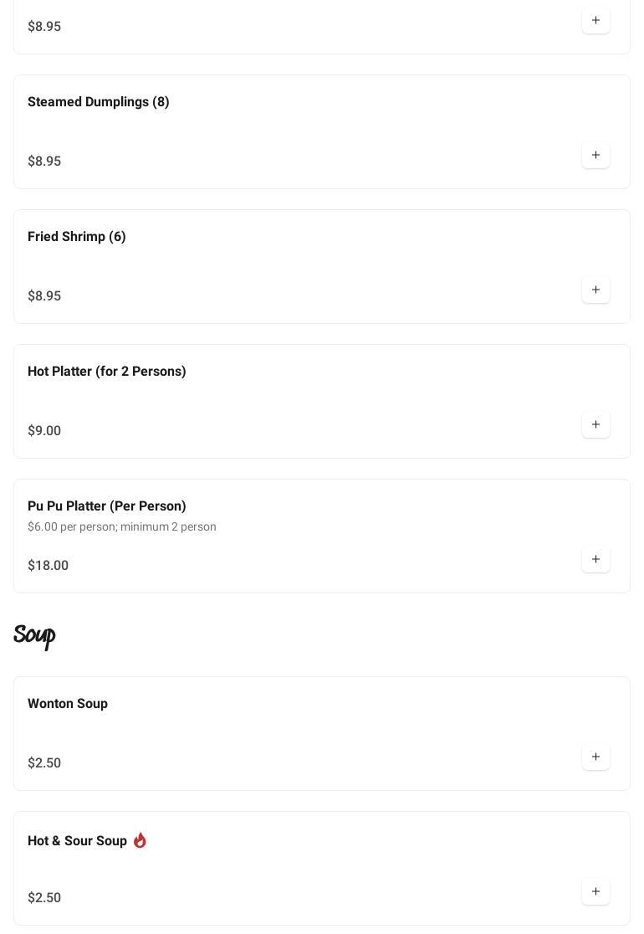Screen dimensions: 644x934
Task: Add Pu Pu Platter via plus icon
Action: (x=595, y=559)
